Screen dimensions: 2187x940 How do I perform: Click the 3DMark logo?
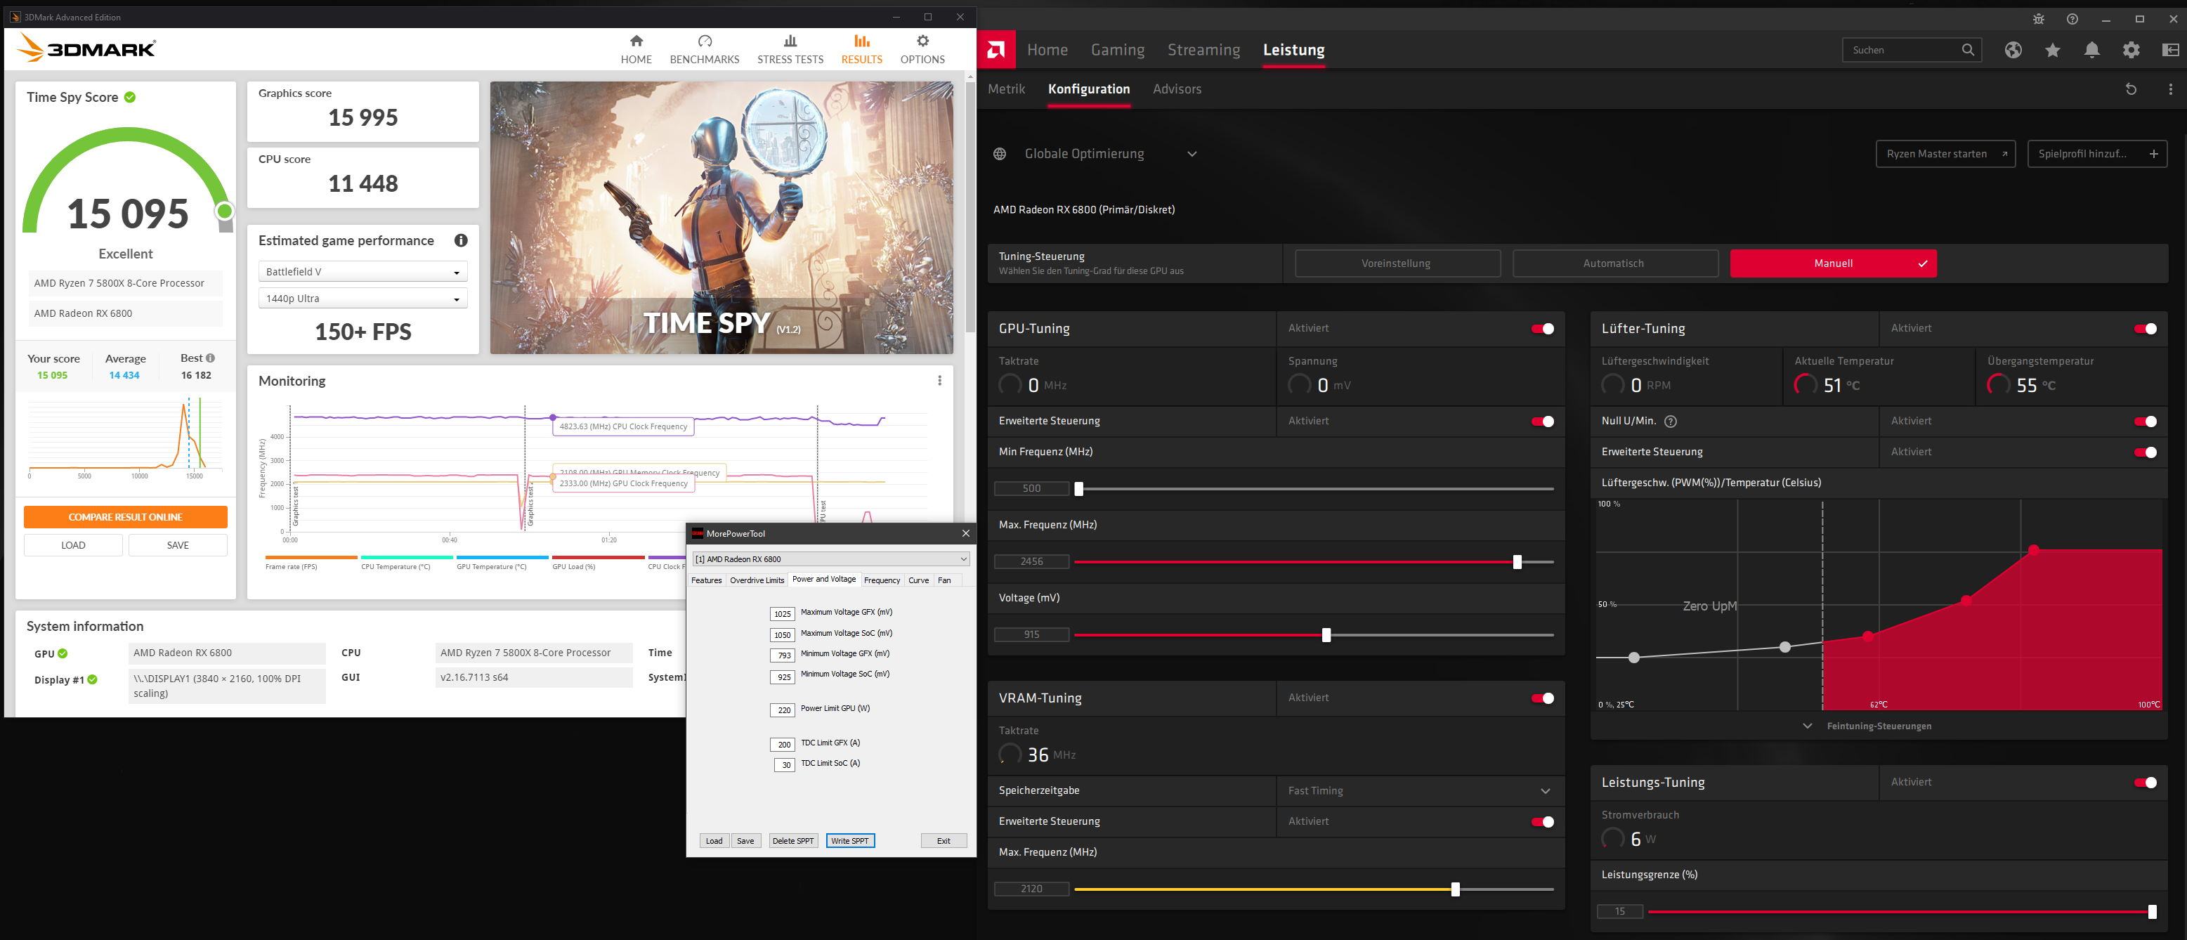pos(86,48)
